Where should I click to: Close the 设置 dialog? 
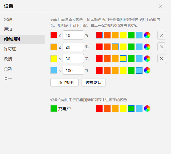tap(160, 6)
